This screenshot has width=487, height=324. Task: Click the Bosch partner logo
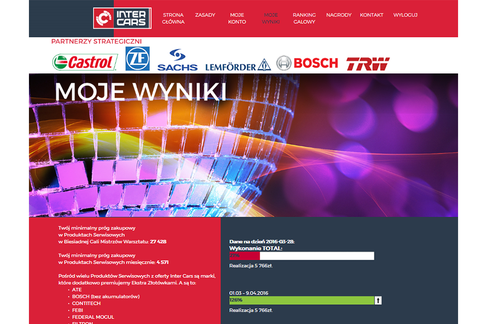click(307, 63)
